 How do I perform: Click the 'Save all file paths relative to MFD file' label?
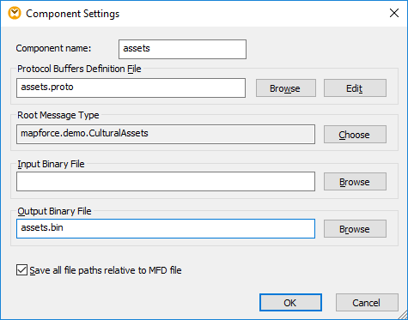[106, 270]
